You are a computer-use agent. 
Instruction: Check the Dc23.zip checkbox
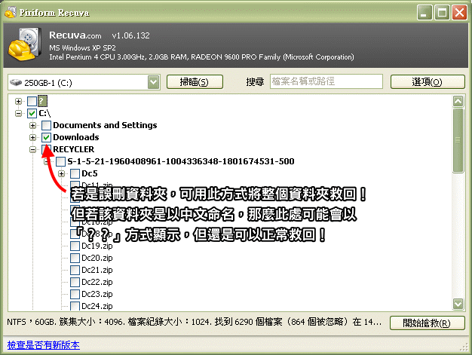75,294
